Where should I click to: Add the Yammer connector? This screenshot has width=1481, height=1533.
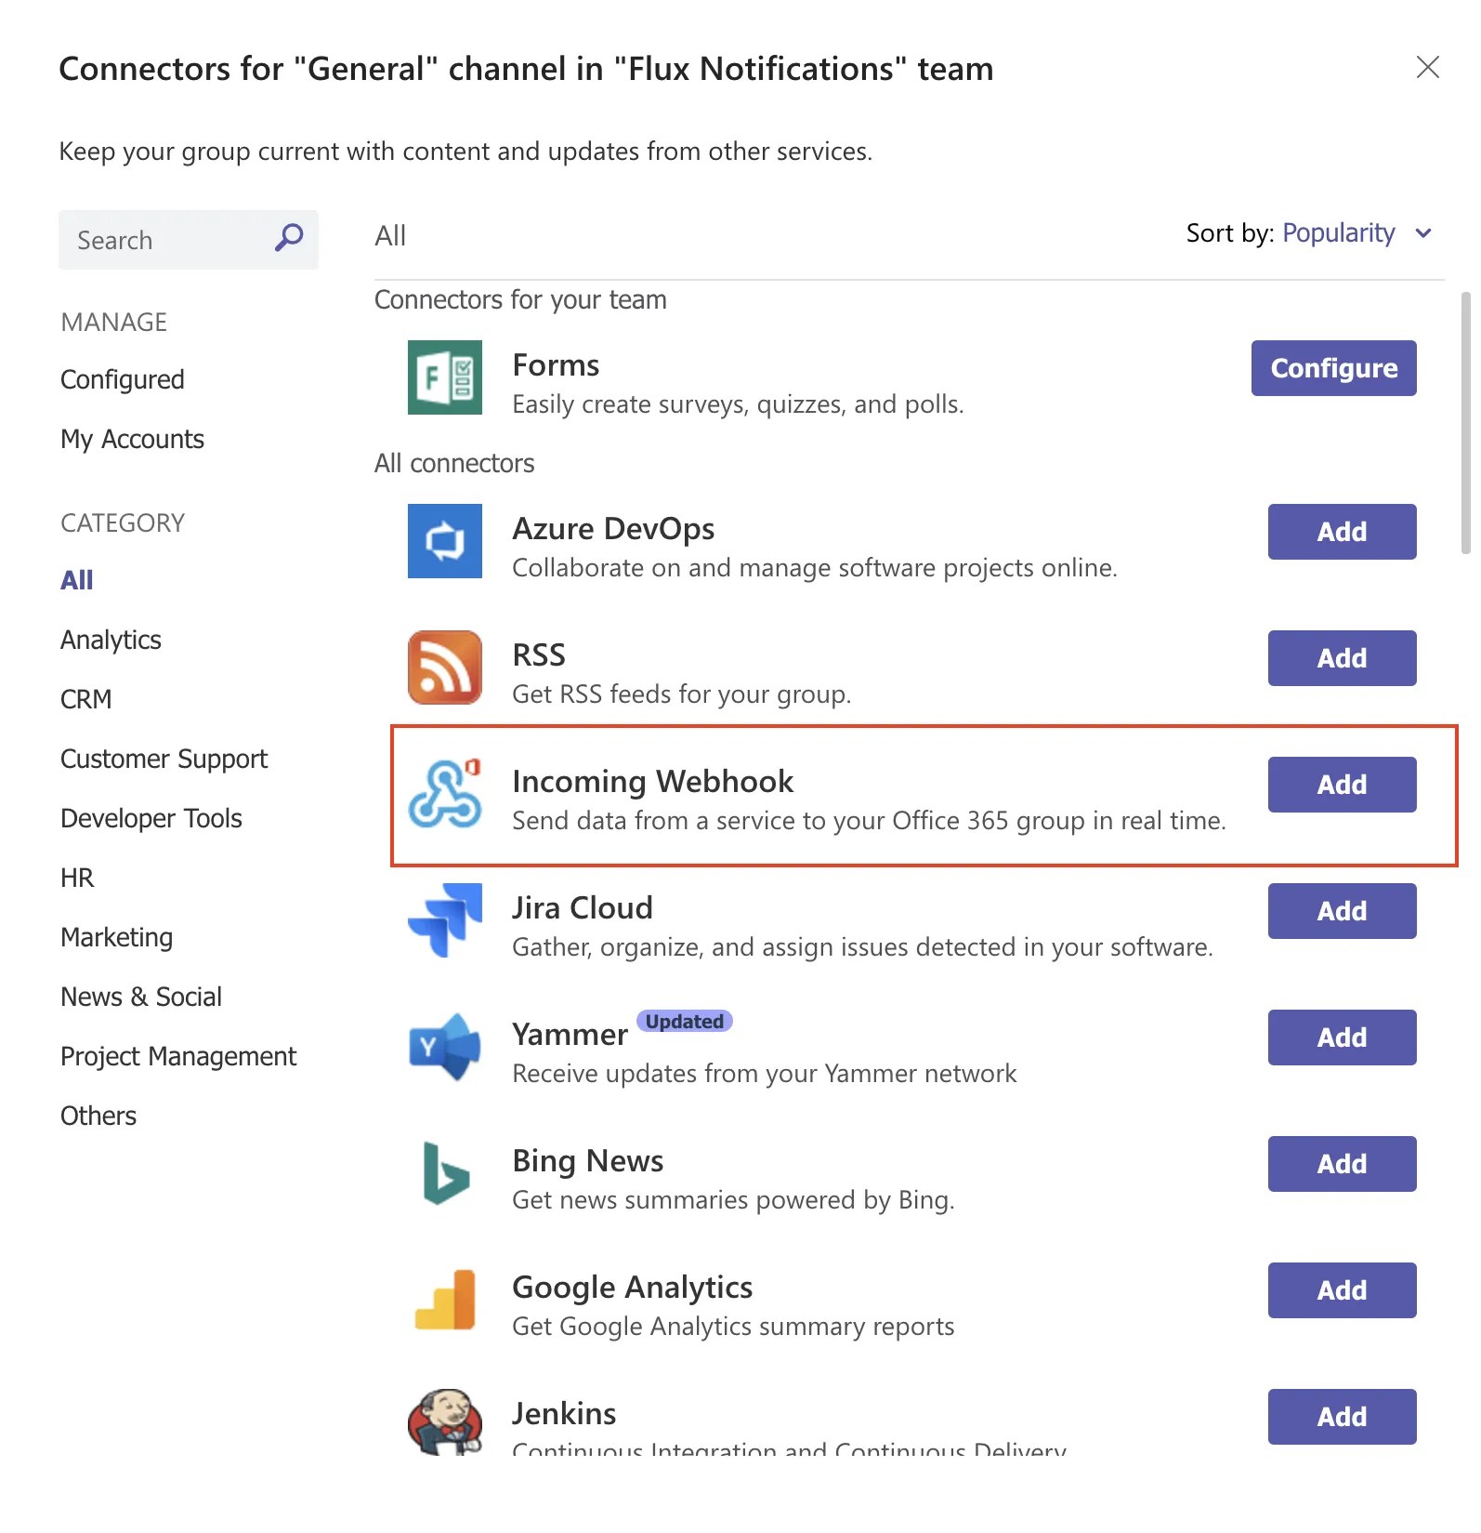point(1342,1037)
